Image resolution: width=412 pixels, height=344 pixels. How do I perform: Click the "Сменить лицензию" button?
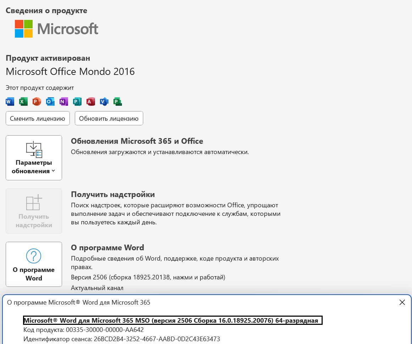38,118
